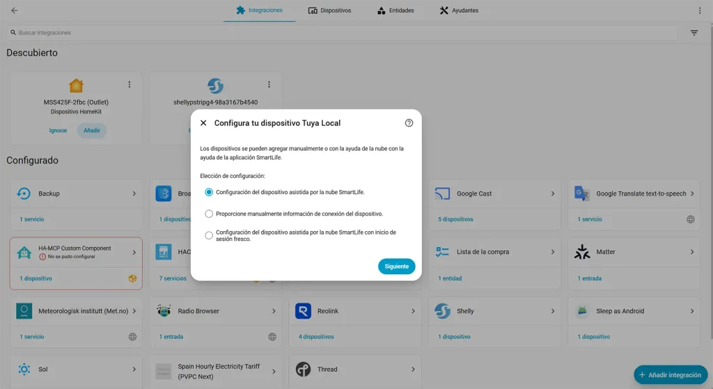Open 1 dispositivo link under Sleep as Android
This screenshot has height=389, width=713.
pos(594,338)
